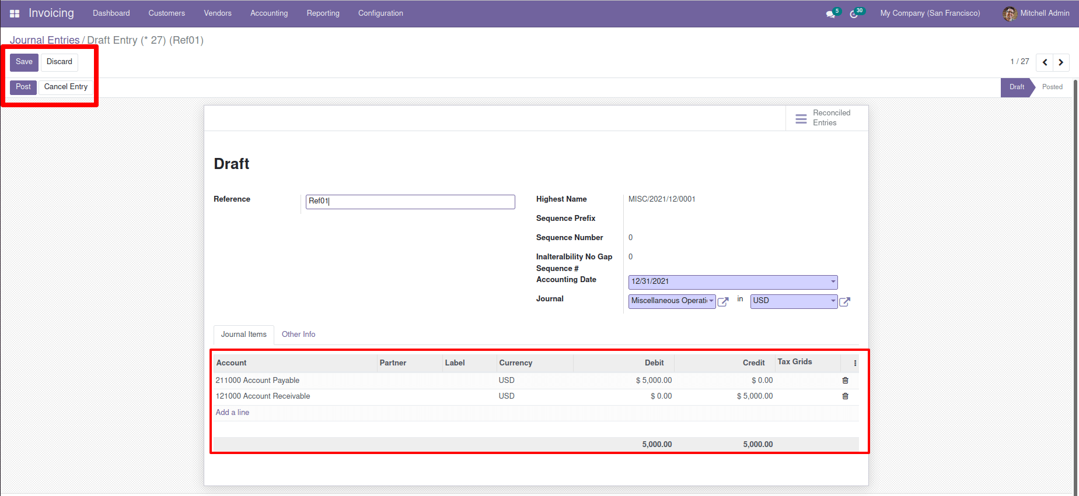Click the Reference input field

(410, 202)
